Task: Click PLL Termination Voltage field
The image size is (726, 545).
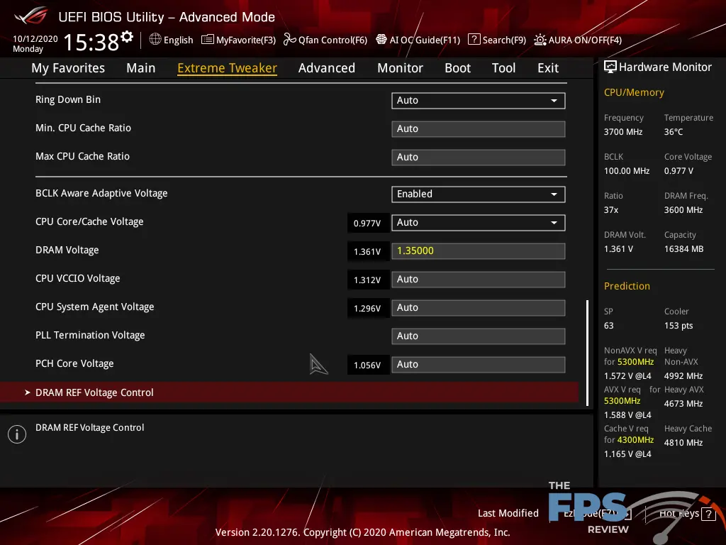Action: click(479, 336)
